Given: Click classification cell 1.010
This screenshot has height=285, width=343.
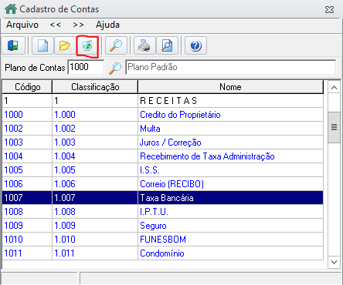Looking at the screenshot, I should [95, 240].
